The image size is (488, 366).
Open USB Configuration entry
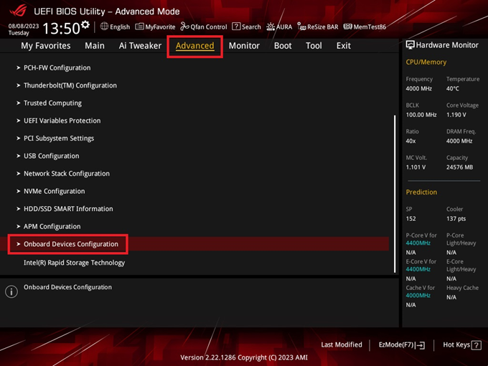(52, 156)
